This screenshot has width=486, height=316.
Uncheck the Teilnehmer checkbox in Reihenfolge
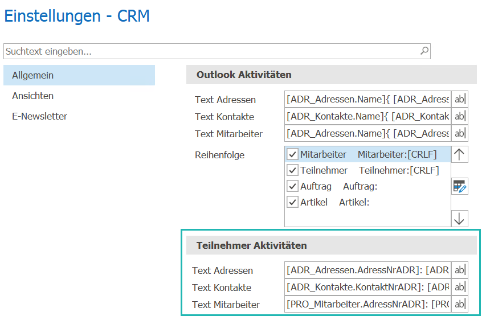point(292,170)
